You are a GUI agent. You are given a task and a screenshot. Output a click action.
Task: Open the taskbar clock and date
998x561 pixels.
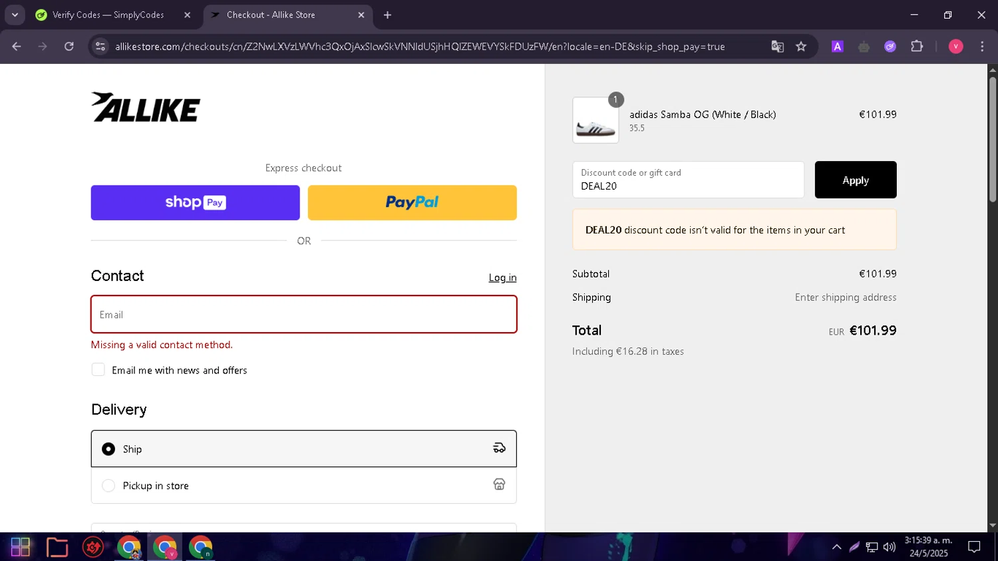(x=928, y=547)
